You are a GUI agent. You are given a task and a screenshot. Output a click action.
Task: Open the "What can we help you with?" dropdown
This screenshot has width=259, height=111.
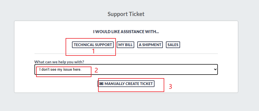[x=126, y=70]
